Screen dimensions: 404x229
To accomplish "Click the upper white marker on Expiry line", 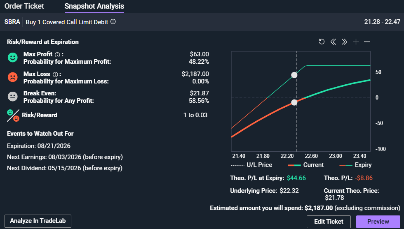I will click(294, 75).
